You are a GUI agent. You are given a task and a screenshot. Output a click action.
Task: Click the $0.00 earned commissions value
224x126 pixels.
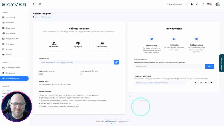(41, 74)
